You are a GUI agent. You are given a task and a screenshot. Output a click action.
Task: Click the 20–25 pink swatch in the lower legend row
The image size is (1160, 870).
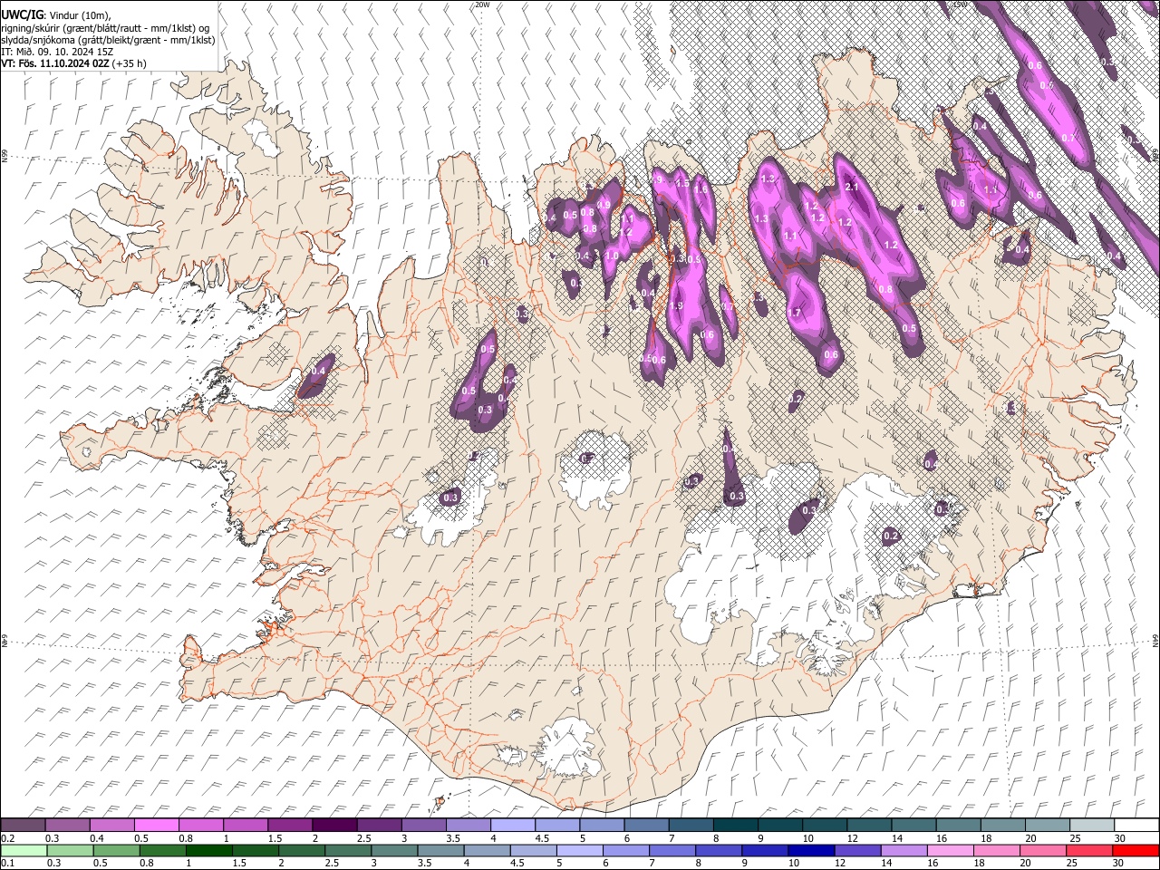(x=1044, y=850)
